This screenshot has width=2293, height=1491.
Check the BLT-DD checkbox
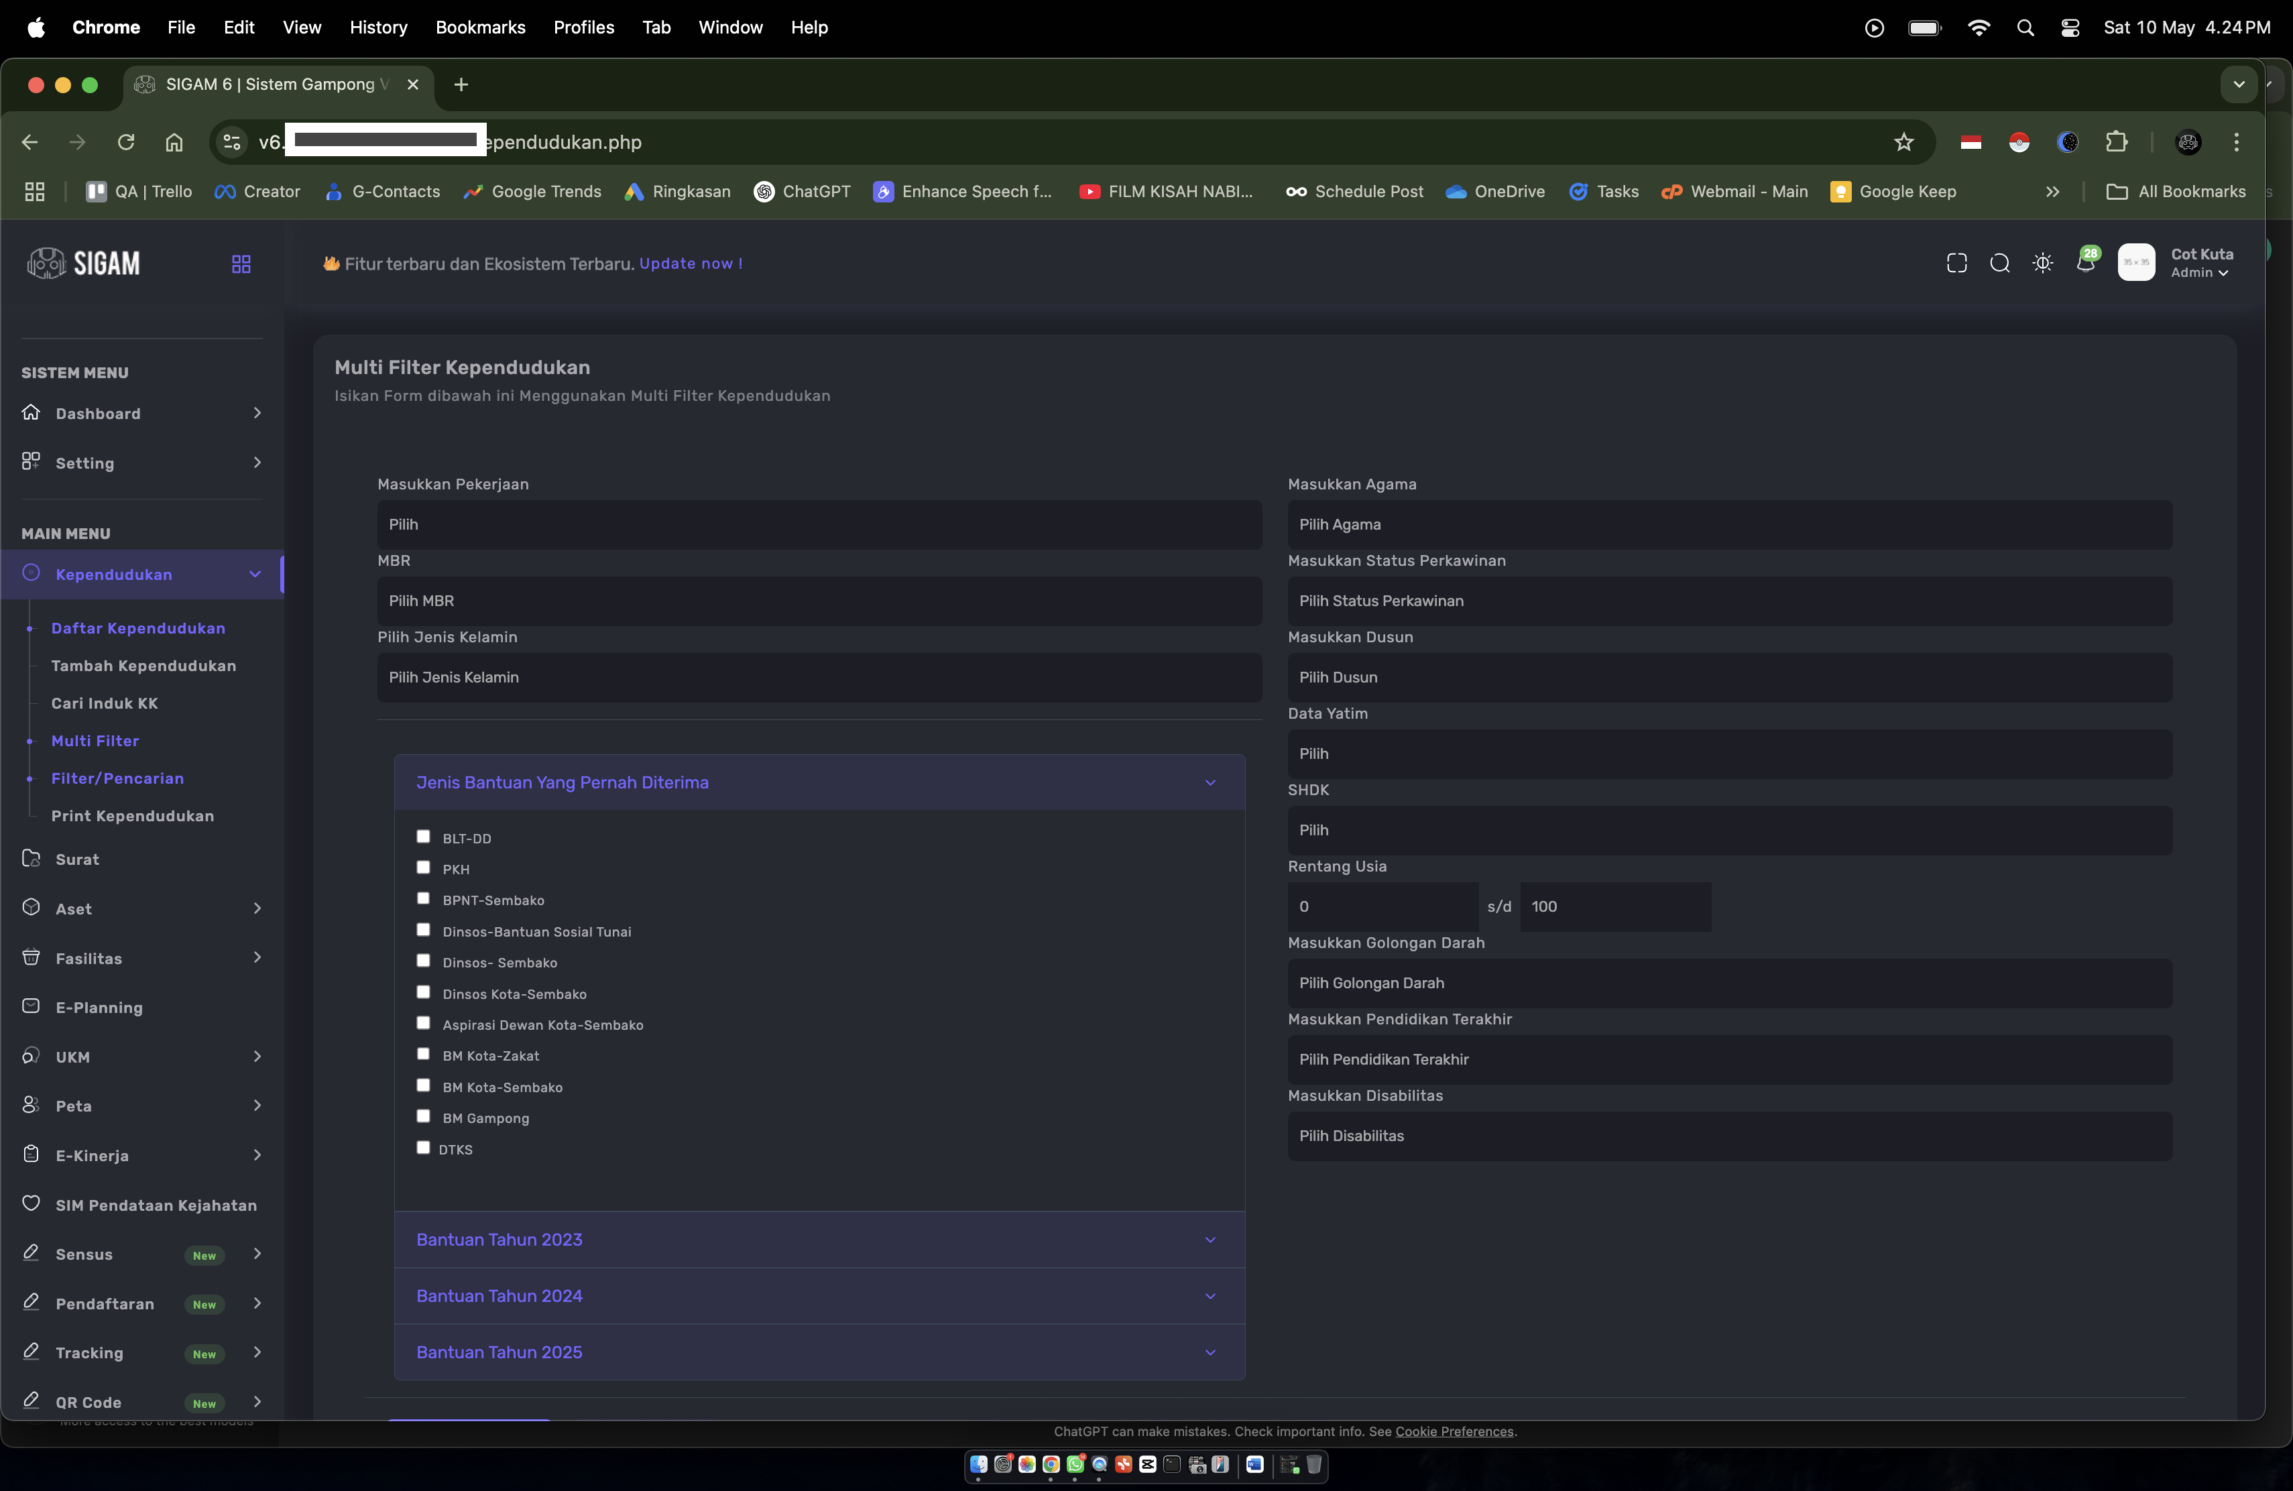(423, 836)
